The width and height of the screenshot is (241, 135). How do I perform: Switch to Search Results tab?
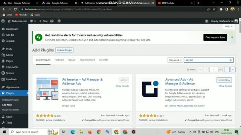click(x=43, y=60)
